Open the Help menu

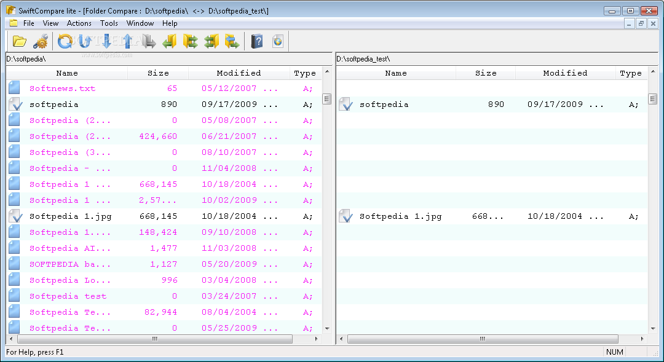pyautogui.click(x=170, y=23)
